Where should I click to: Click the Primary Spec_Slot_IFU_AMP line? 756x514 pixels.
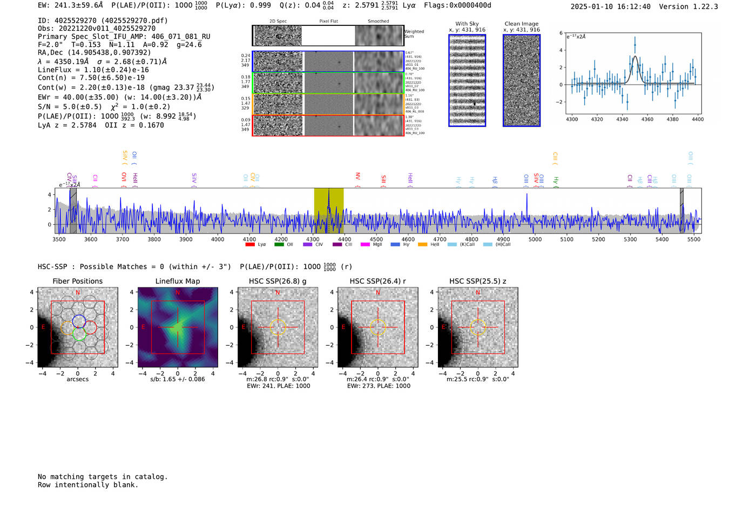tap(124, 37)
